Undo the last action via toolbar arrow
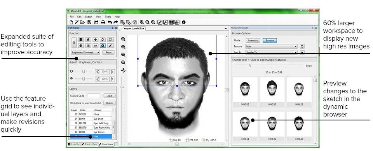The height and width of the screenshot is (151, 373). coord(110,22)
